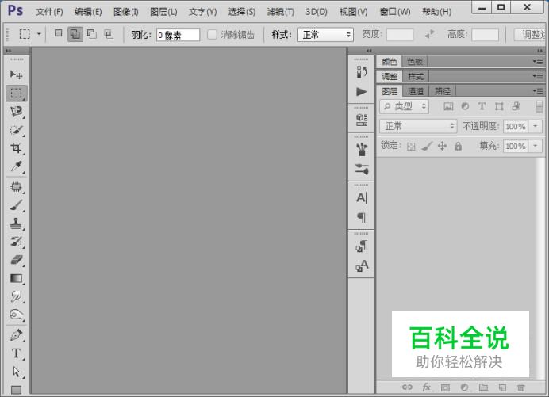Select the Eyedropper tool

(16, 166)
